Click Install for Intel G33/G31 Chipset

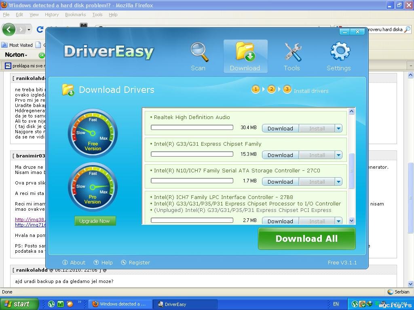(x=317, y=155)
